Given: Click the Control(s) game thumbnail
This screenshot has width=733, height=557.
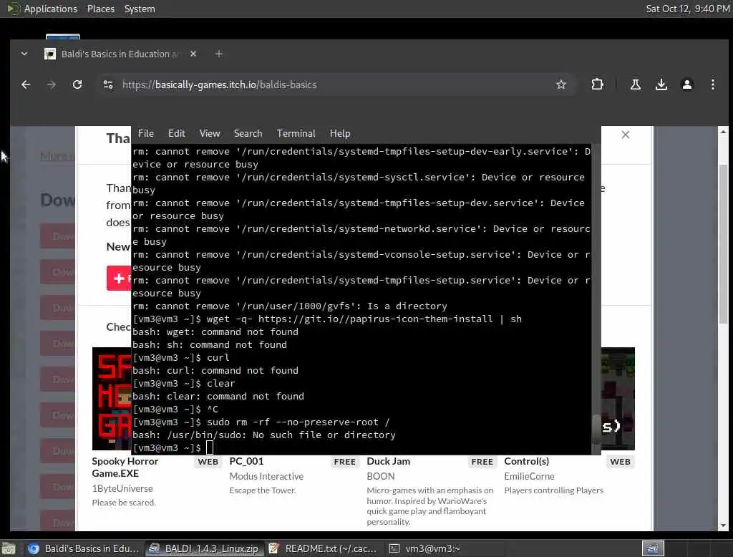Looking at the screenshot, I should point(618,399).
